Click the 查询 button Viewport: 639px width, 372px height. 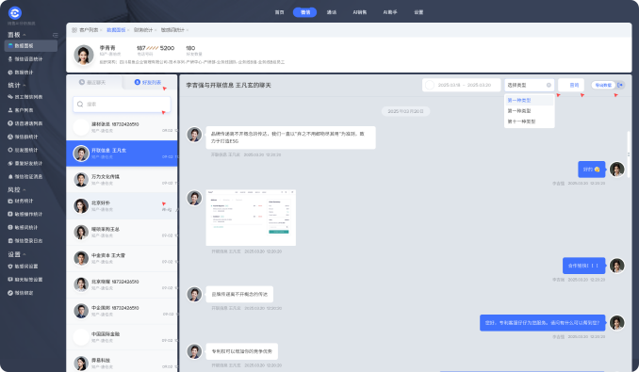pos(571,85)
